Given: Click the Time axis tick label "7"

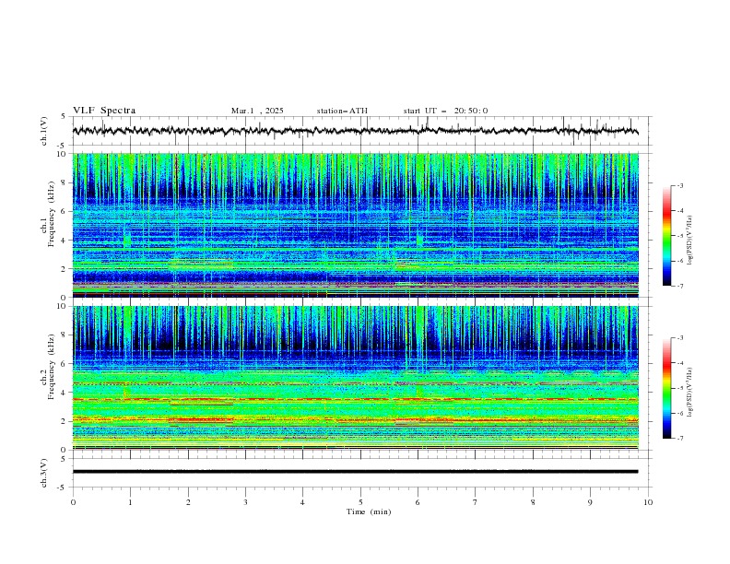Looking at the screenshot, I should pyautogui.click(x=476, y=502).
